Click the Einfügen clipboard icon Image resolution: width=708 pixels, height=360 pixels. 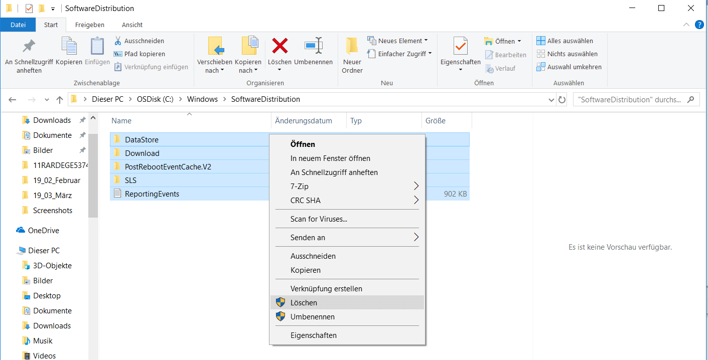tap(97, 51)
